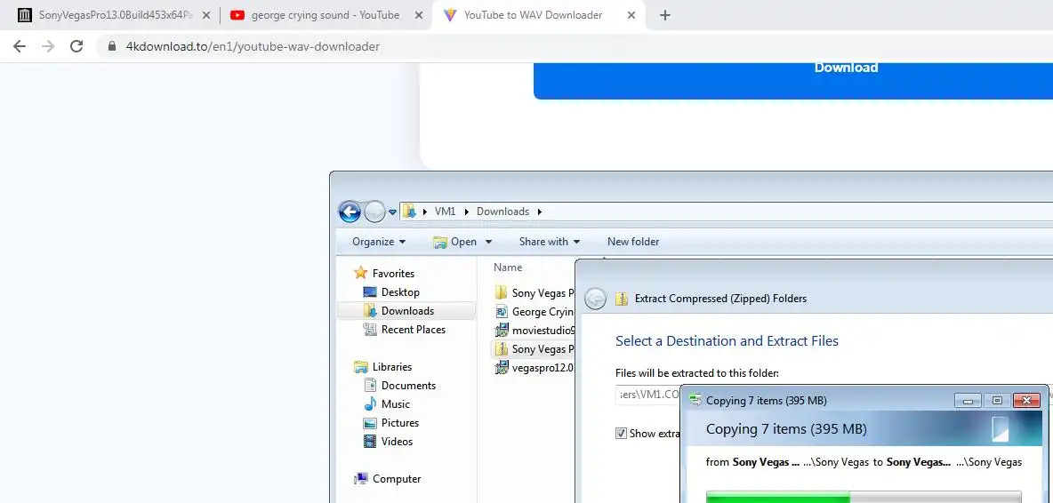Select the moviestudio9 installer file
Viewport: 1053px width, 503px height.
pos(534,331)
